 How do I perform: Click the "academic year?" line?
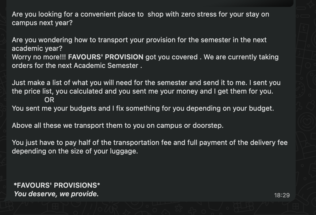[x=37, y=48]
